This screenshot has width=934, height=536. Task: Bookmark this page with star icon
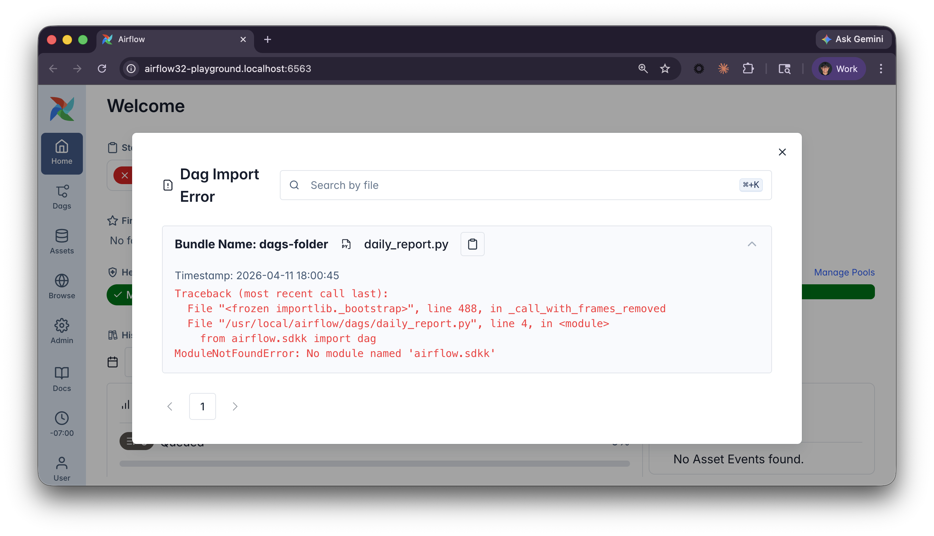coord(665,69)
